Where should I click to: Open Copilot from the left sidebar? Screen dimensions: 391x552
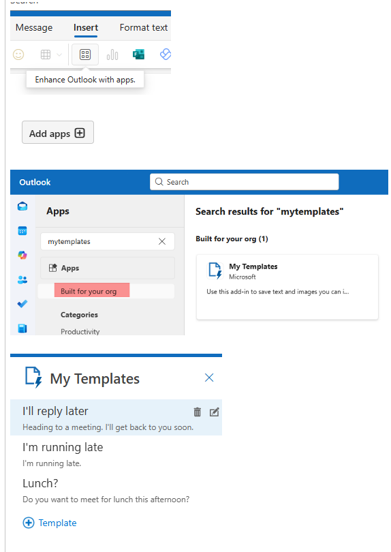click(x=22, y=256)
